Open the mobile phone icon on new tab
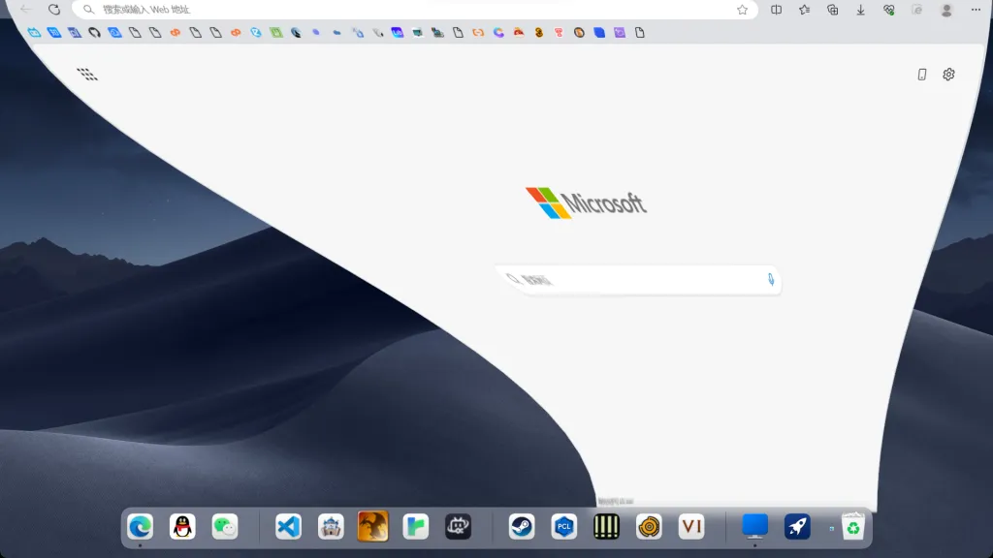 (922, 75)
